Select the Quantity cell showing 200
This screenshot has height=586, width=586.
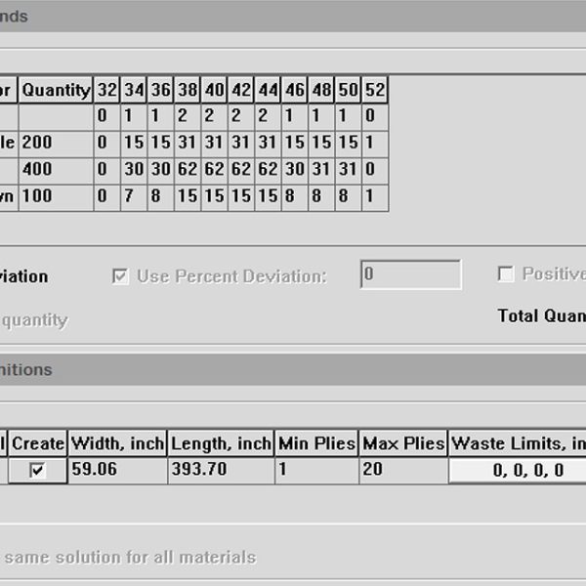pos(56,143)
